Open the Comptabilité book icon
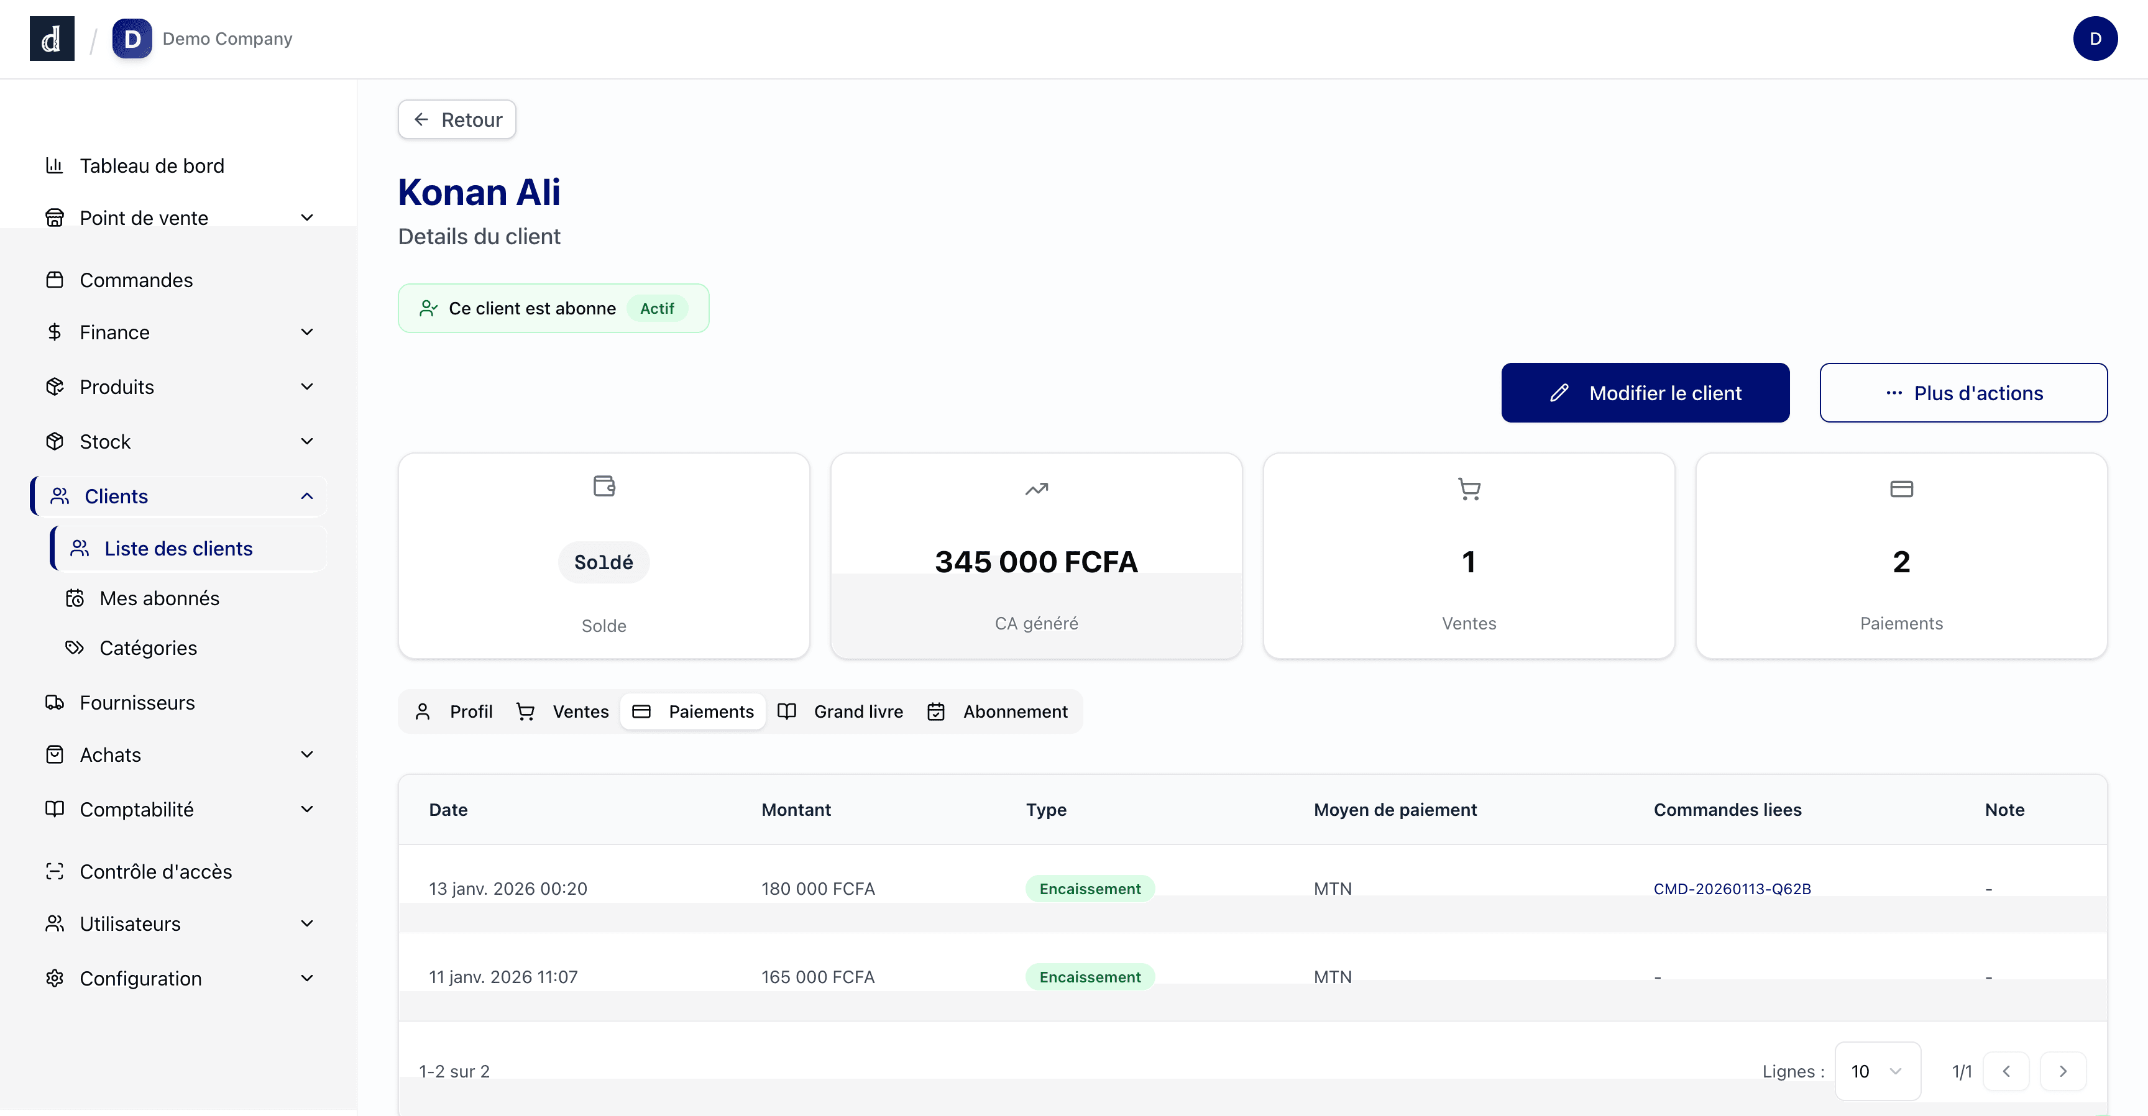 [54, 808]
